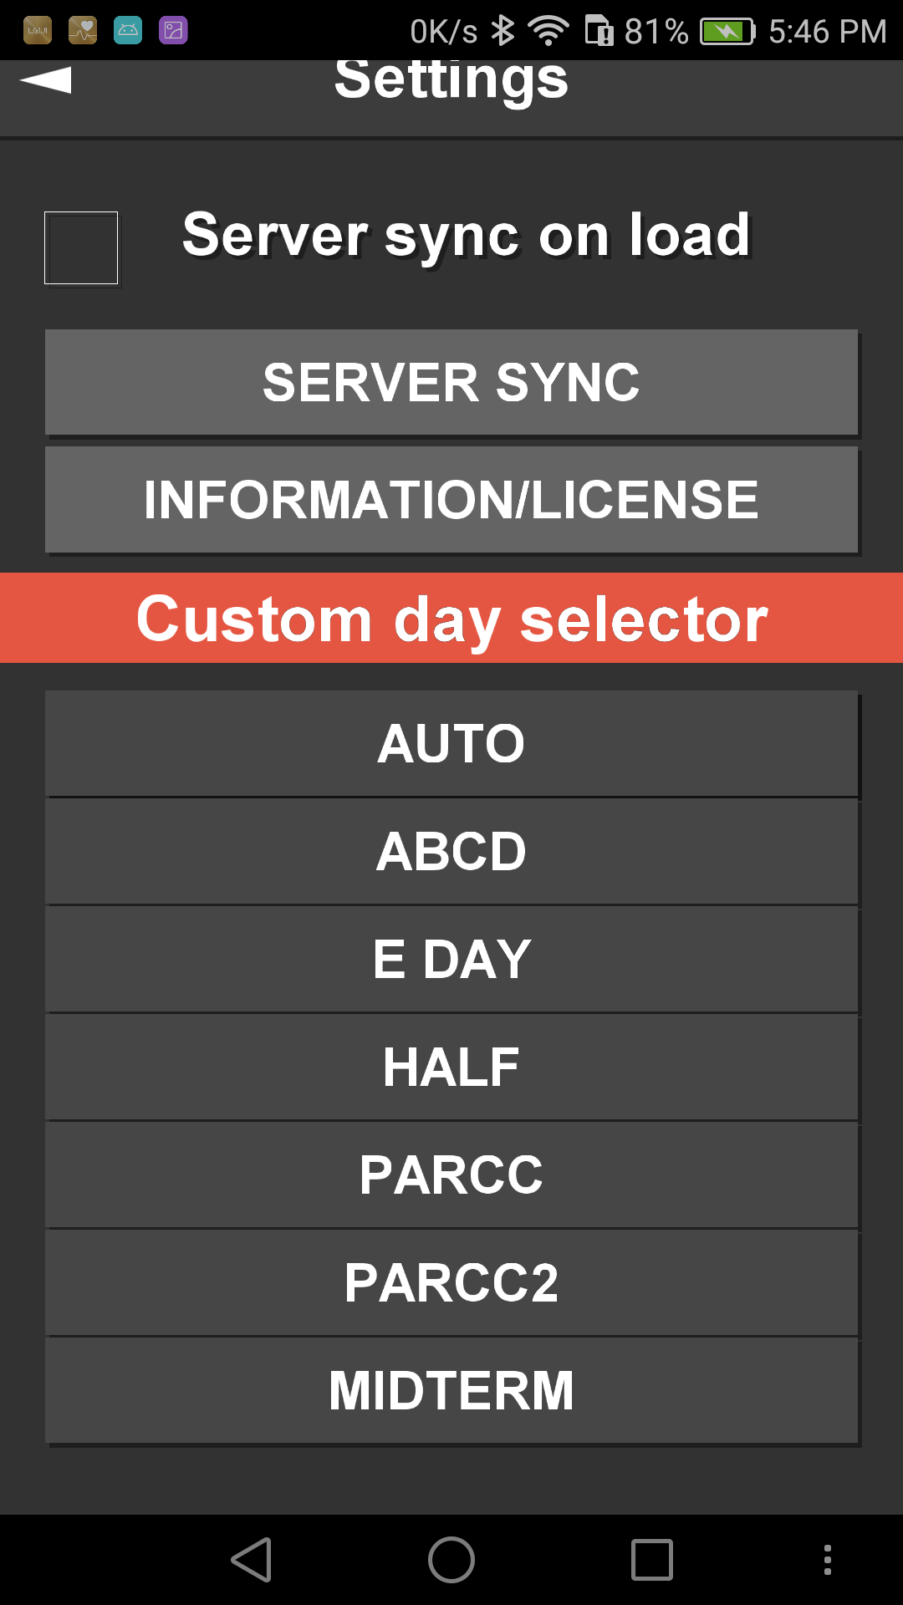Tap Android back navigation button
This screenshot has height=1605, width=903.
252,1560
